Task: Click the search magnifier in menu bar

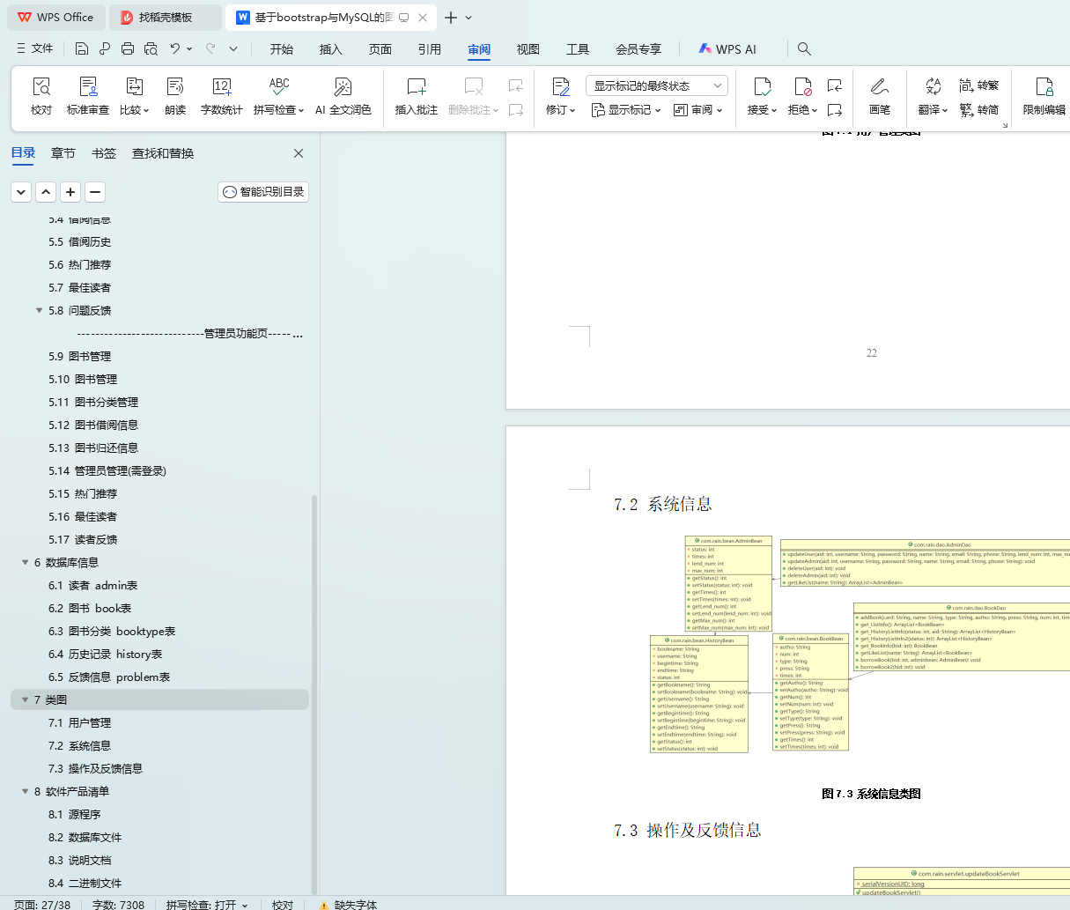Action: [x=804, y=48]
